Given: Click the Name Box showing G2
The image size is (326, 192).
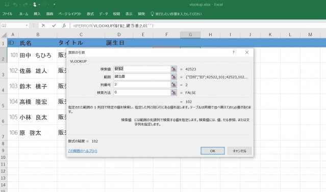Looking at the screenshot, I should click(13, 25).
